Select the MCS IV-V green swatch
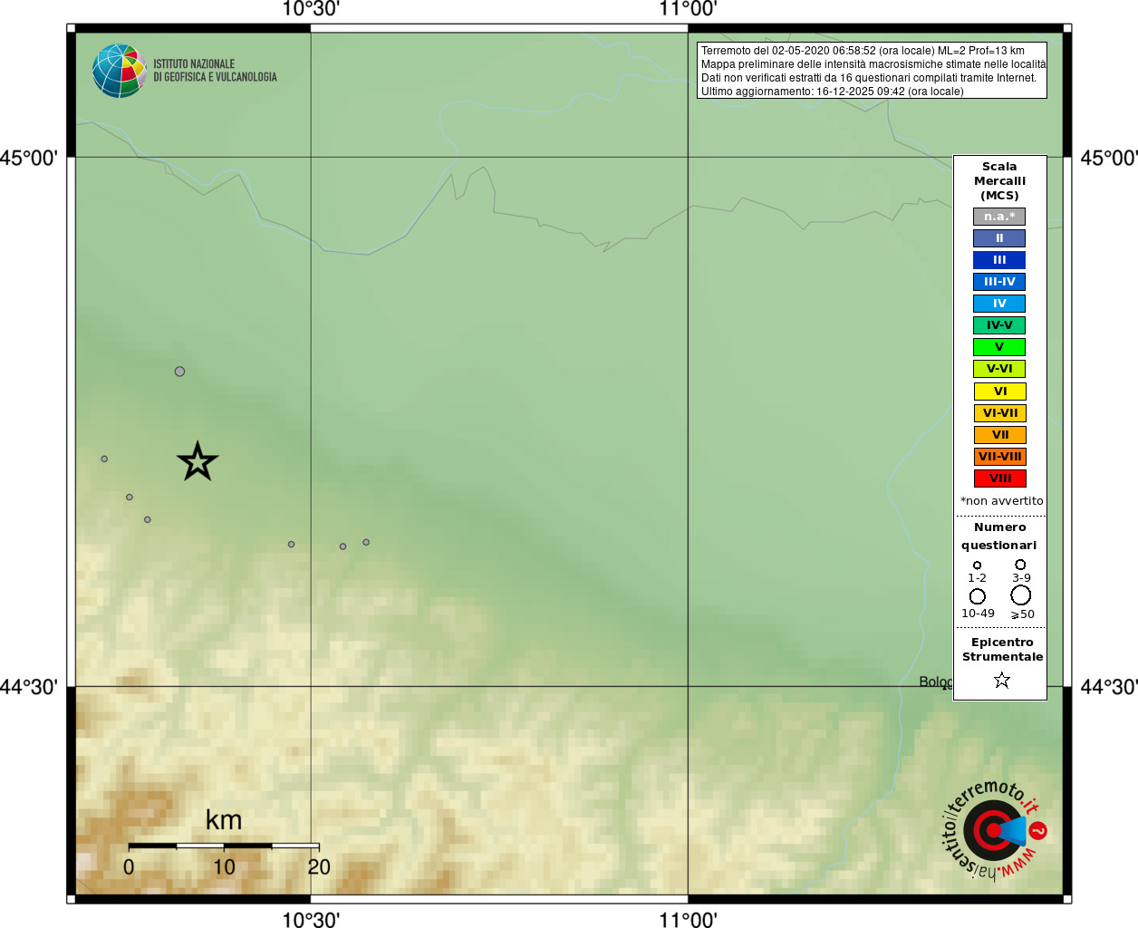This screenshot has width=1138, height=928. (999, 325)
